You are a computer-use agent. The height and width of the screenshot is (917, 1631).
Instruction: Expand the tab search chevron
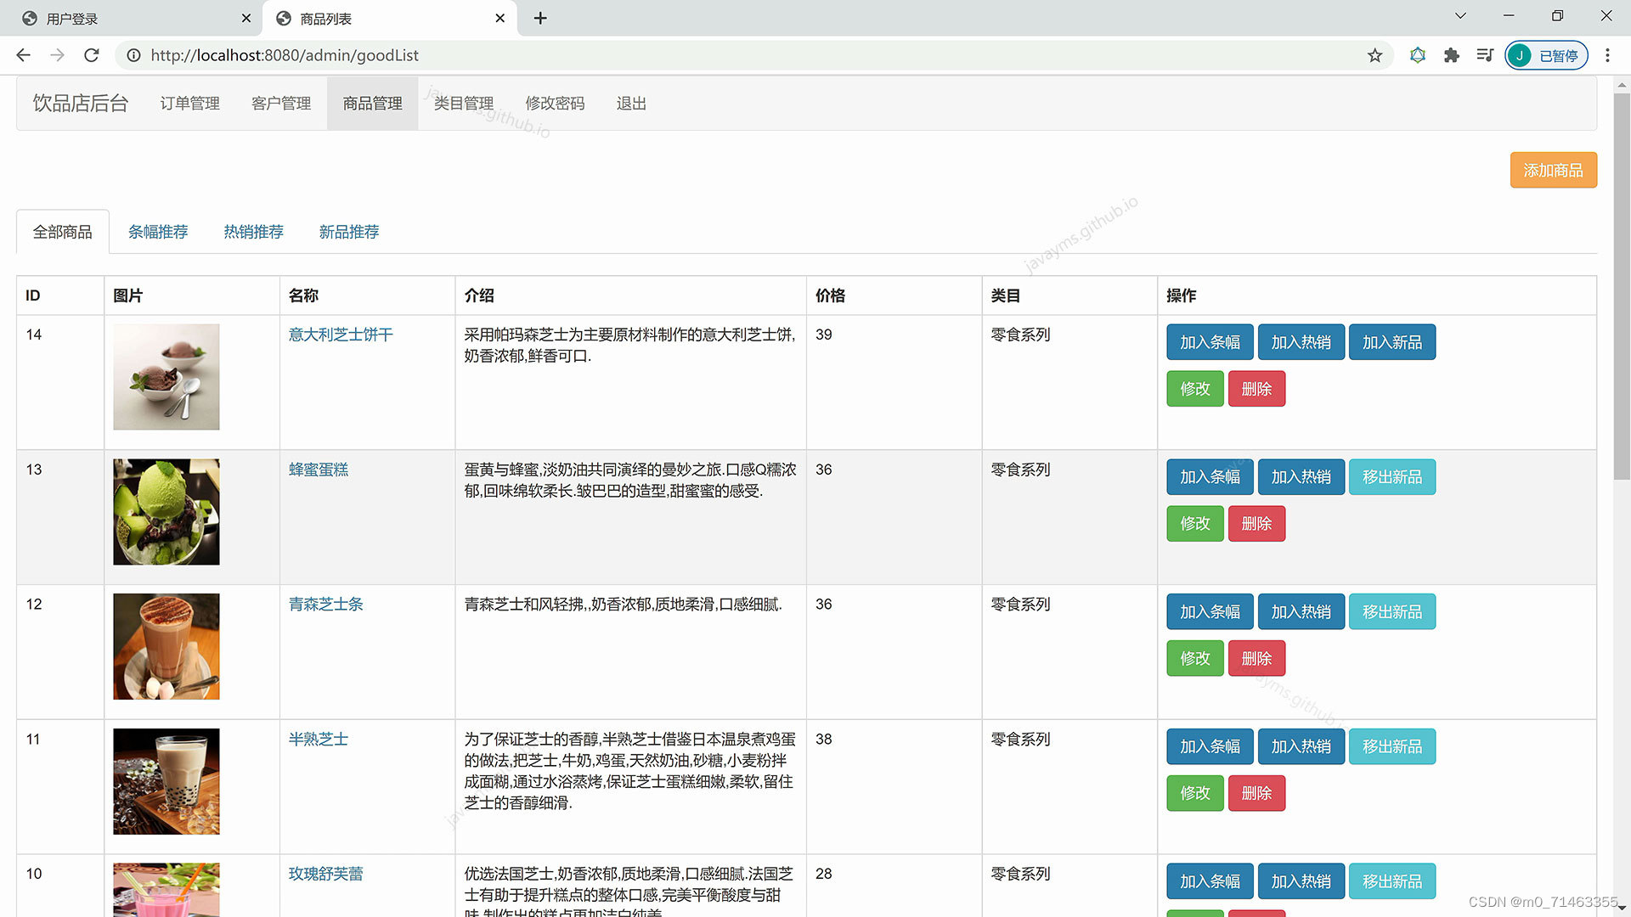point(1460,16)
